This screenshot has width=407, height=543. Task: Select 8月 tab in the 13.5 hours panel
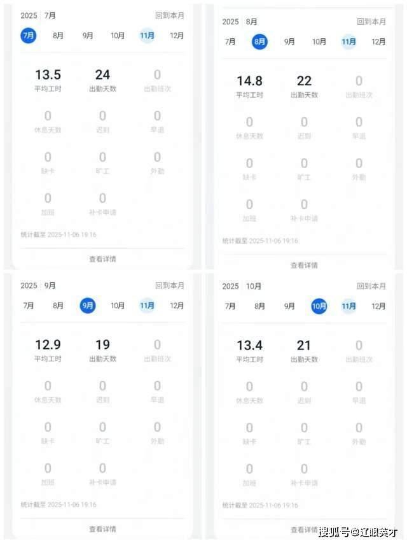pyautogui.click(x=58, y=36)
